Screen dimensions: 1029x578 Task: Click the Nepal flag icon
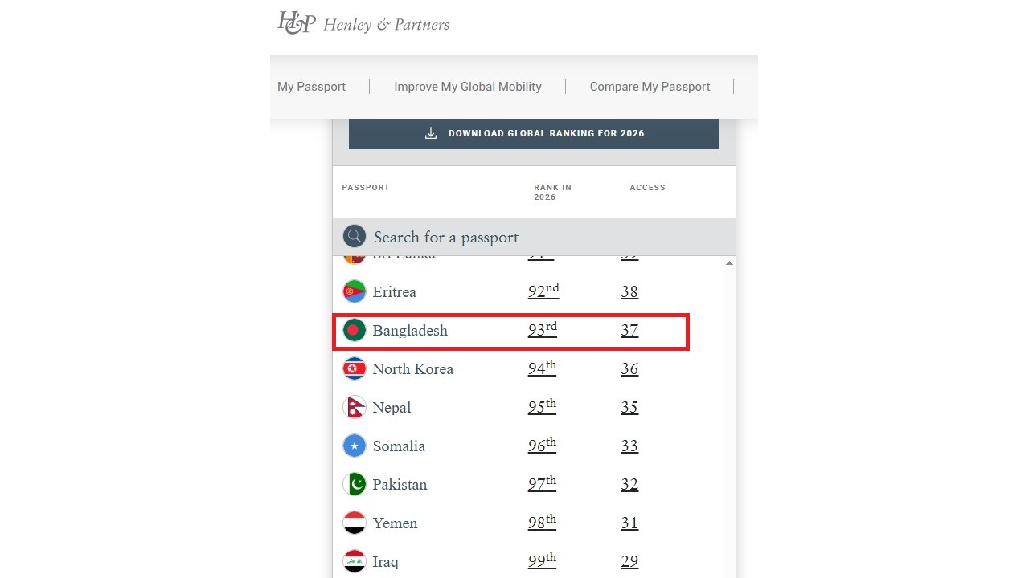point(355,407)
